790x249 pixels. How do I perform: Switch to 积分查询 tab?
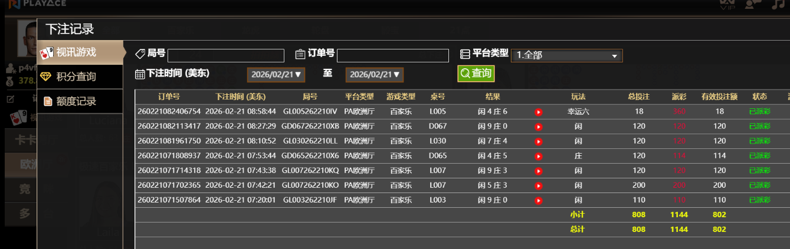[x=80, y=77]
